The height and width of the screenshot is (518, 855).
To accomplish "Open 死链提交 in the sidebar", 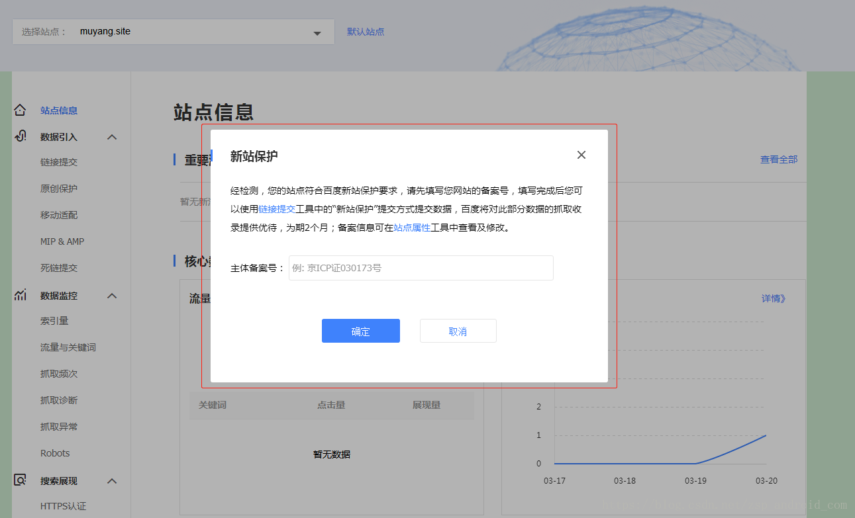I will [59, 268].
